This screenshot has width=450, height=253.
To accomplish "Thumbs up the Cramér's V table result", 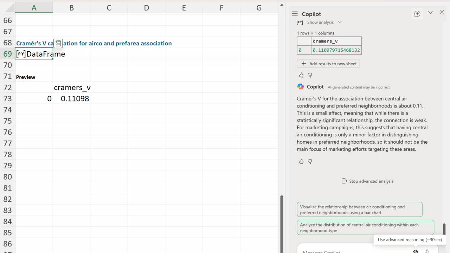I will point(301,75).
